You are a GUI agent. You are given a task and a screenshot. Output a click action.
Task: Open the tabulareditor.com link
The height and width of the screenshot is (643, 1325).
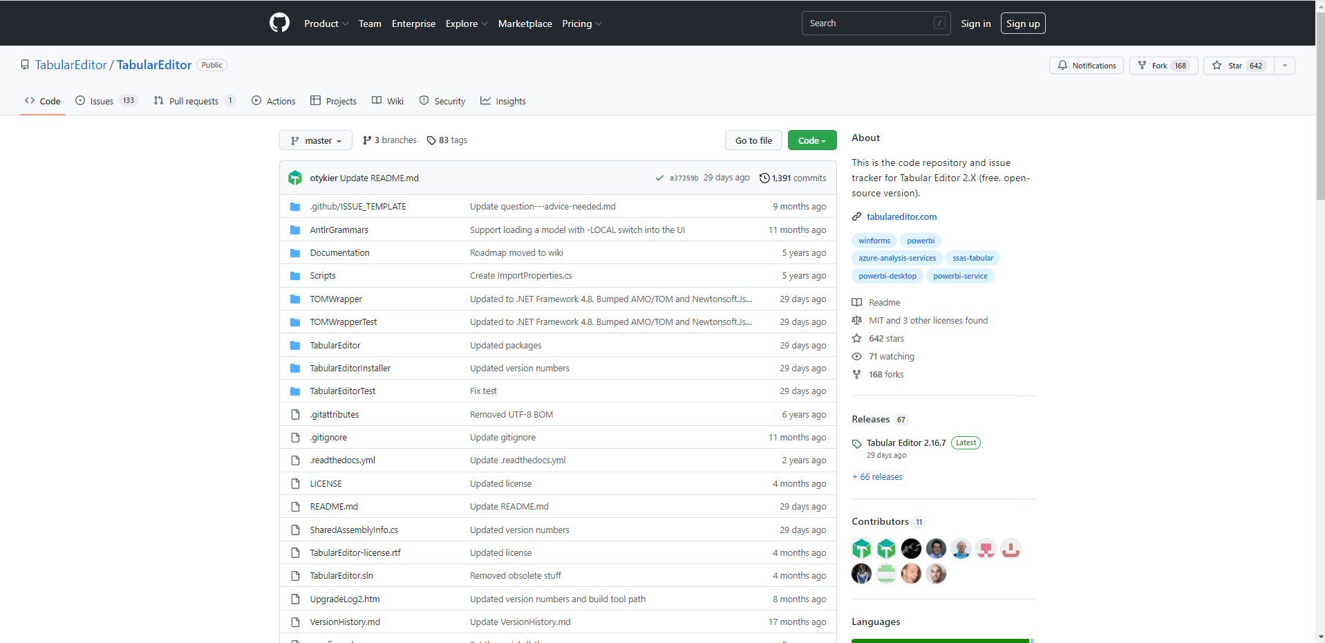(x=901, y=216)
